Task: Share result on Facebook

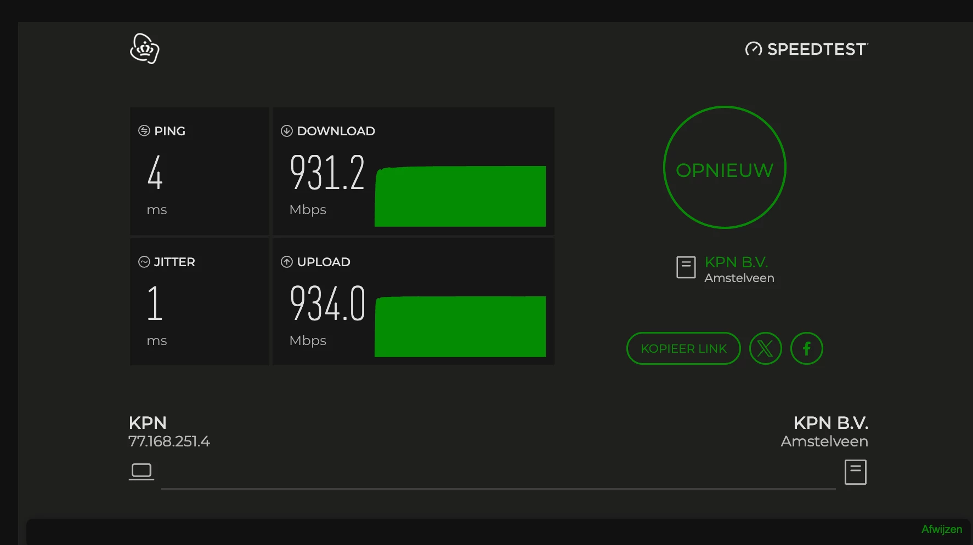Action: 806,348
